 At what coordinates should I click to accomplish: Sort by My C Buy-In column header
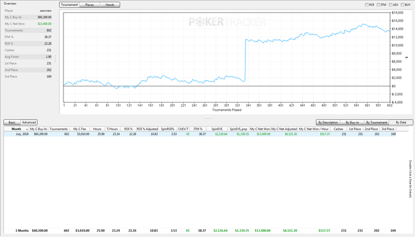pyautogui.click(x=39, y=129)
